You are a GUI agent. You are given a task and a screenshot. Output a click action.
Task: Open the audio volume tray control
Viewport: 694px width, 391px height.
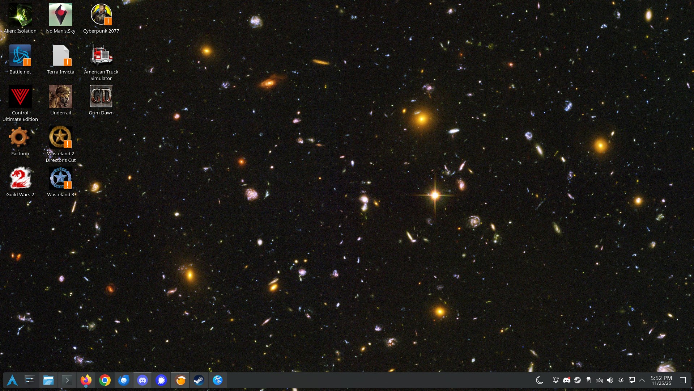[610, 380]
